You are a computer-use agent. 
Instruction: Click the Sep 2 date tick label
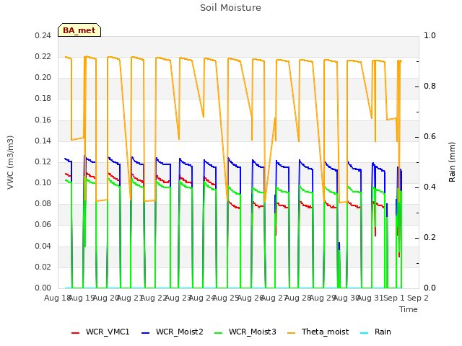[x=418, y=298]
